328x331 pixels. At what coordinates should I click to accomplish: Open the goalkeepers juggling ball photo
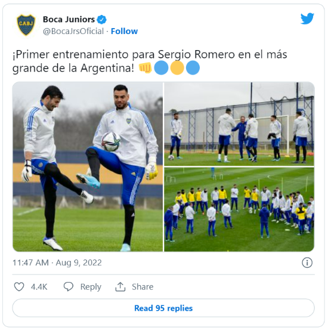pyautogui.click(x=88, y=166)
